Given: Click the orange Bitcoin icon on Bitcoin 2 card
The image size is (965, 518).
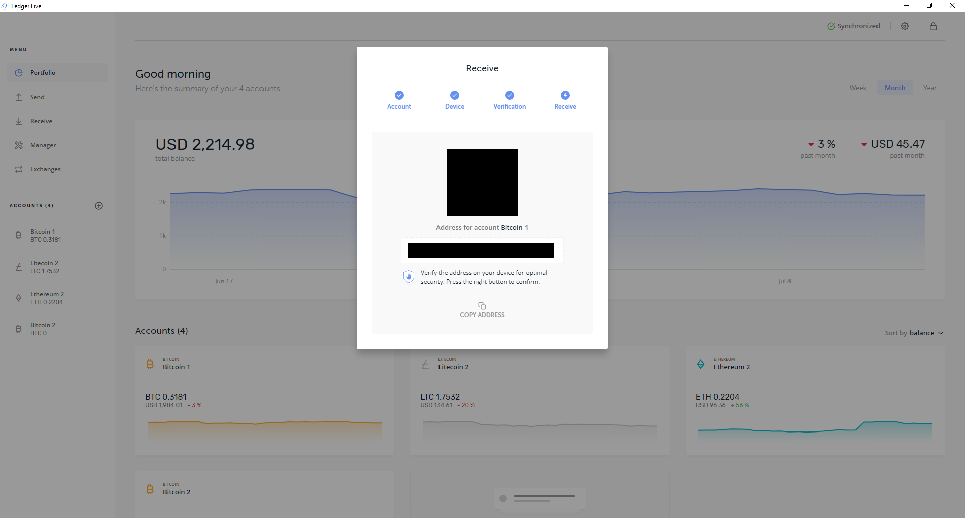Looking at the screenshot, I should tap(150, 489).
